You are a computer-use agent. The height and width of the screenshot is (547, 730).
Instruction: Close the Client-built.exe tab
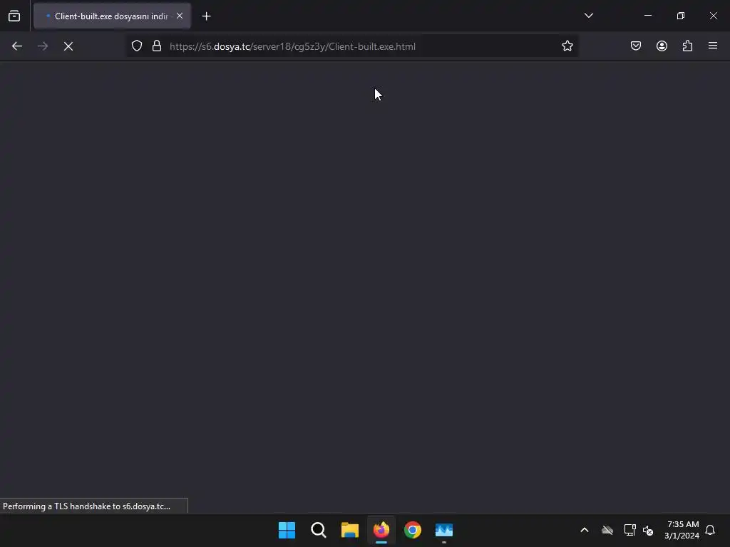(x=180, y=16)
